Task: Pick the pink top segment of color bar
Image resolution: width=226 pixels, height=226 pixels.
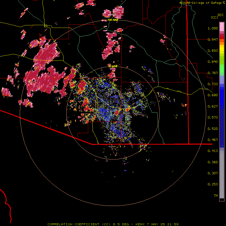Action: (x=222, y=27)
